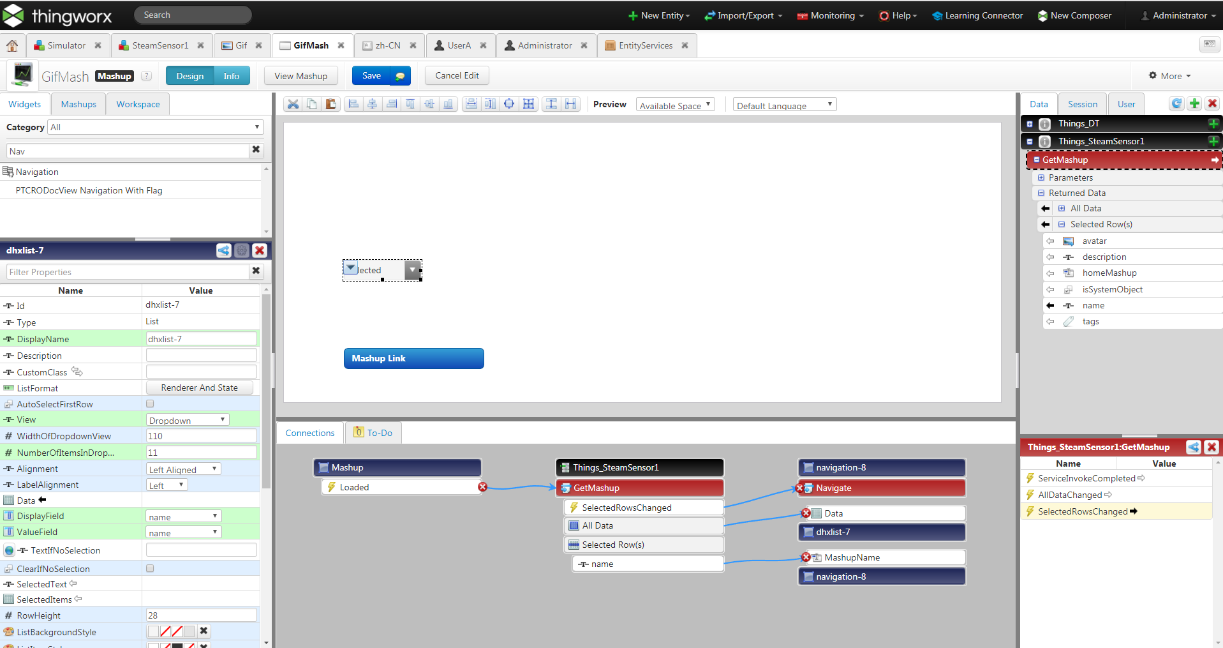Open the New Entity menu
Image resolution: width=1223 pixels, height=648 pixels.
click(658, 15)
